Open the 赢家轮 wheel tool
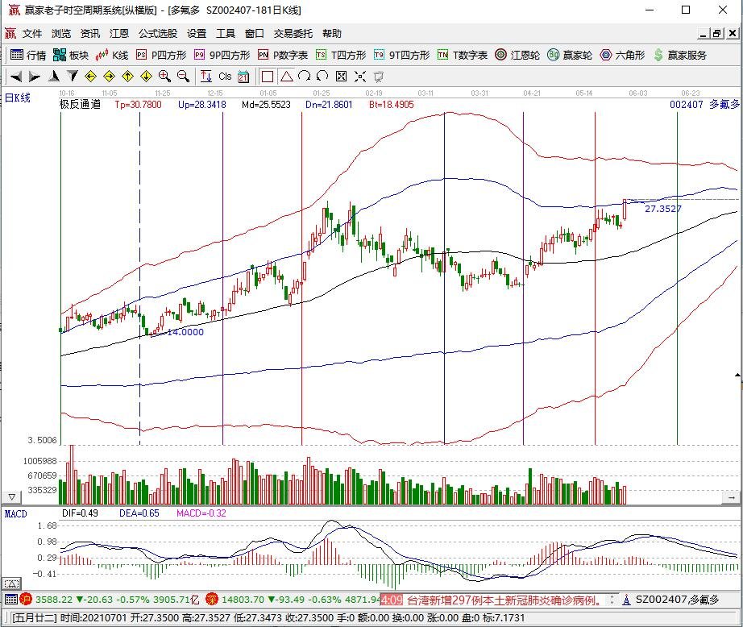The image size is (743, 627). tap(570, 55)
